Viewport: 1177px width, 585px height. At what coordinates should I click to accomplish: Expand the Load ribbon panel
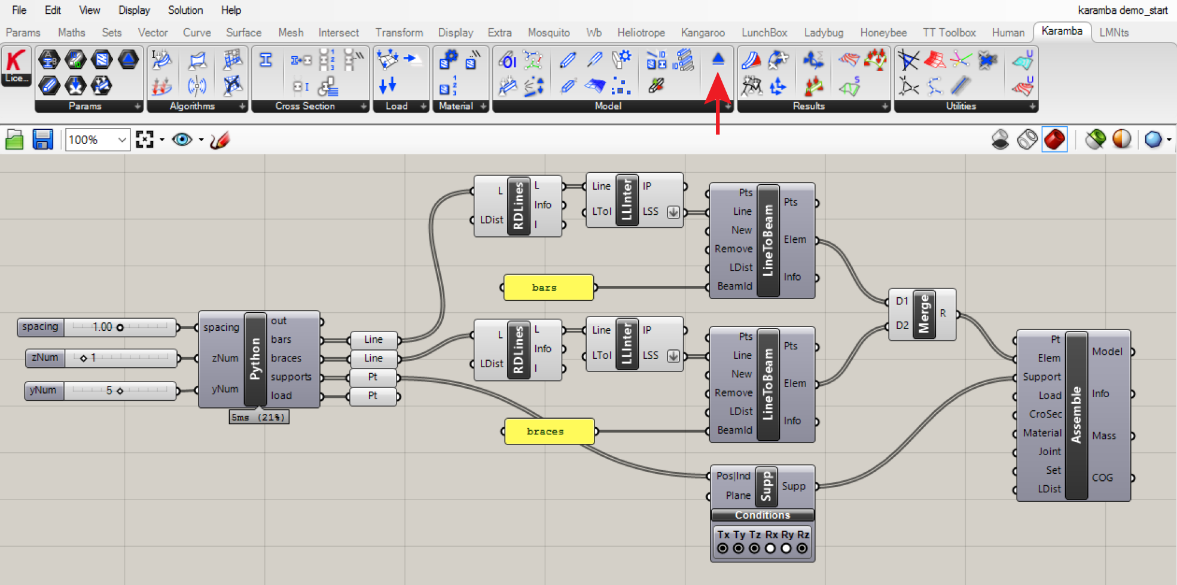click(x=423, y=106)
